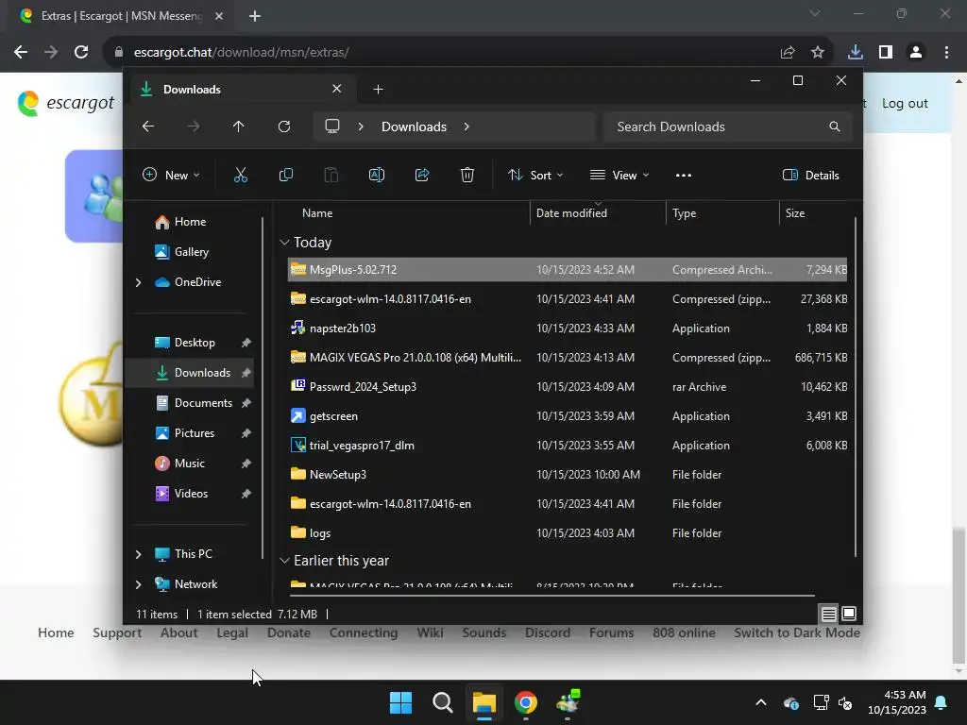The height and width of the screenshot is (725, 967).
Task: Open notification bell in system tray
Action: coord(942,702)
